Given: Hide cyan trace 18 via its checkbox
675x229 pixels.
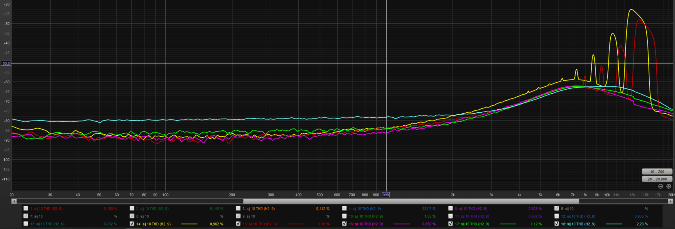Looking at the screenshot, I should (556, 224).
